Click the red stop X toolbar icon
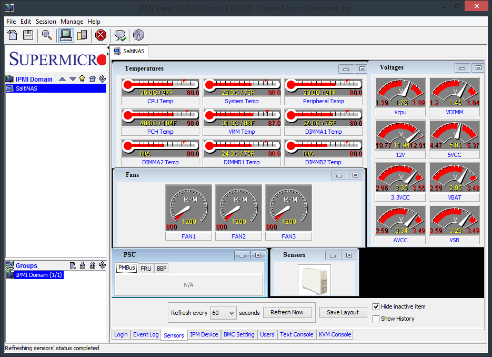 pos(101,35)
